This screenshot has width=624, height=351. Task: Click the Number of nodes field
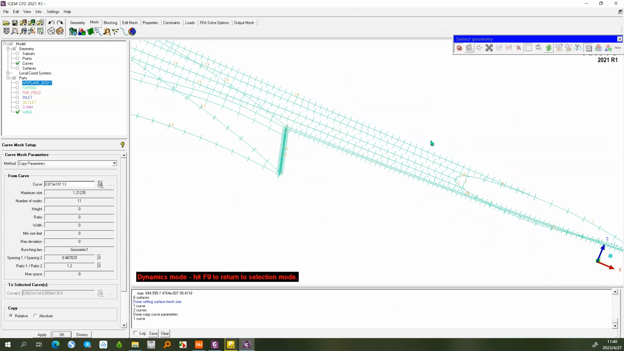[79, 201]
